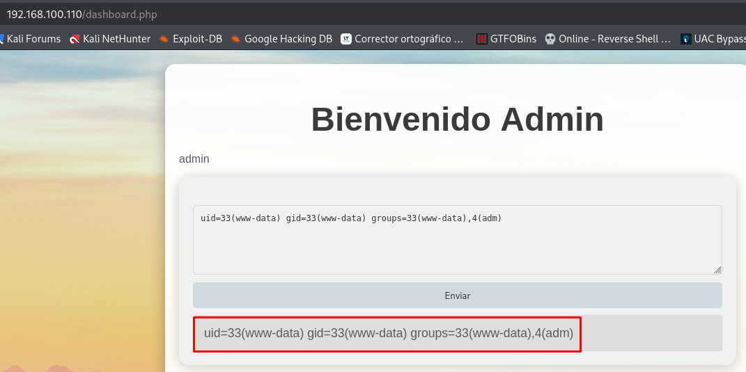Click the UAC Bypass bookmark icon
This screenshot has height=372, width=746.
click(x=686, y=39)
